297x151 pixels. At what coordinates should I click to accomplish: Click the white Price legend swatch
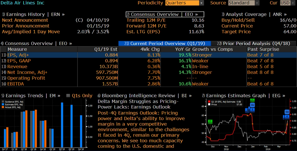pyautogui.click(x=209, y=104)
